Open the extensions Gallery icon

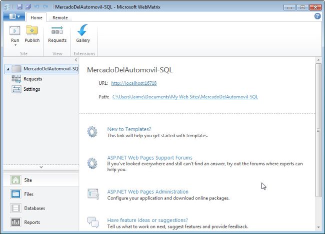pos(82,30)
